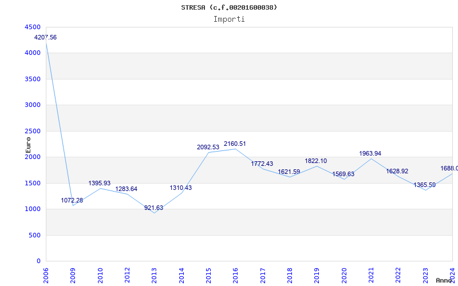Click the data value 1963.94
This screenshot has width=458, height=286.
(x=370, y=153)
